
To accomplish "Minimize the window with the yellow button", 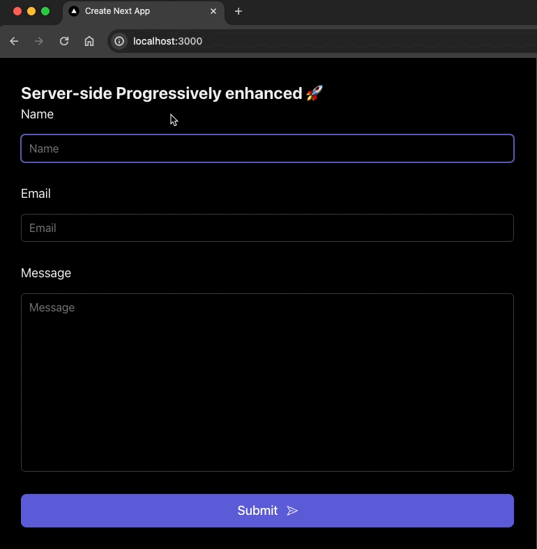I will click(31, 11).
